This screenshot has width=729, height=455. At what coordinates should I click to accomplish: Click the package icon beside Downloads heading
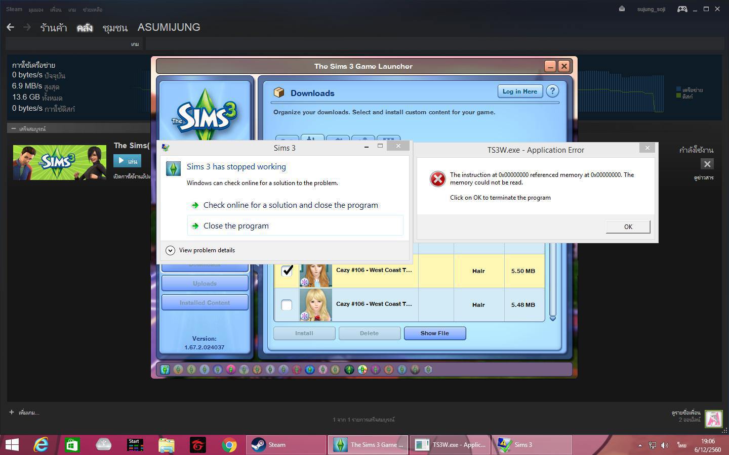point(279,93)
